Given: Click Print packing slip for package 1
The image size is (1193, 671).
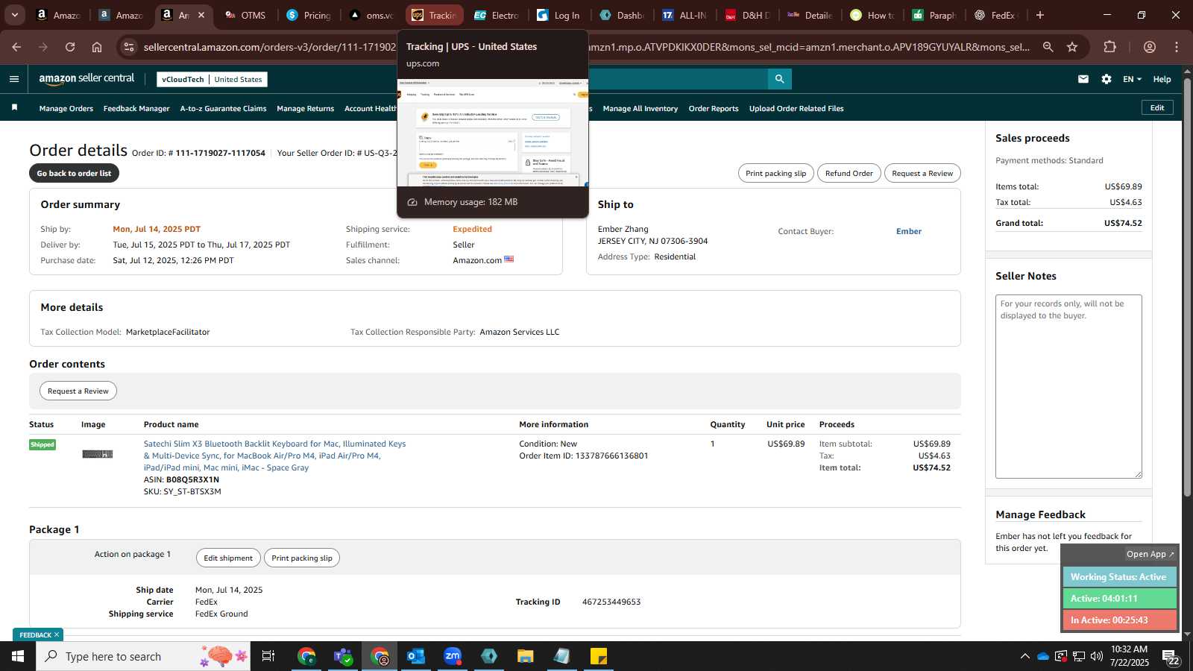Looking at the screenshot, I should pos(302,558).
